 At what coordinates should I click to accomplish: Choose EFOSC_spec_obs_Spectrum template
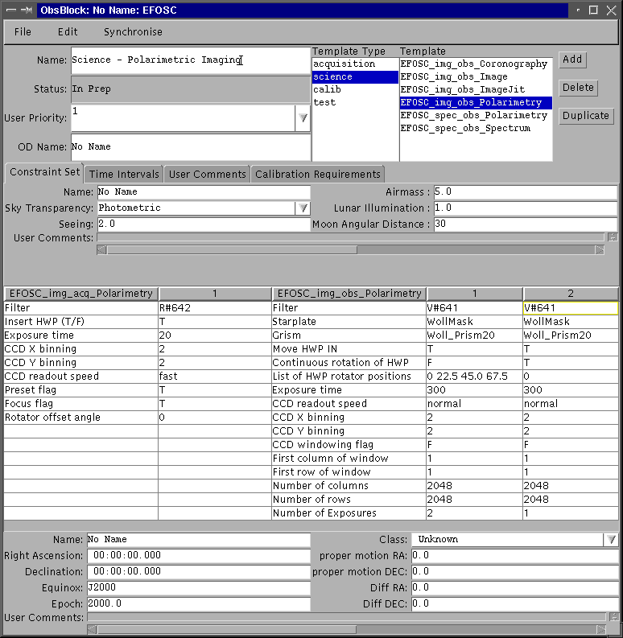pyautogui.click(x=476, y=128)
